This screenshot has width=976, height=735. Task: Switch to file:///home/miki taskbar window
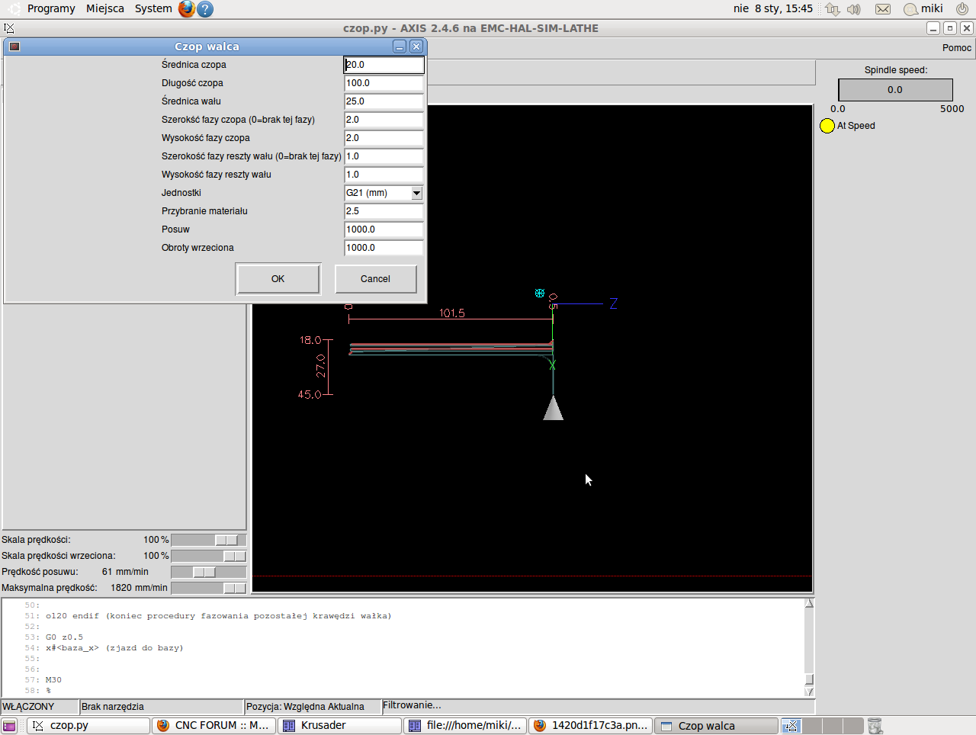pyautogui.click(x=464, y=726)
